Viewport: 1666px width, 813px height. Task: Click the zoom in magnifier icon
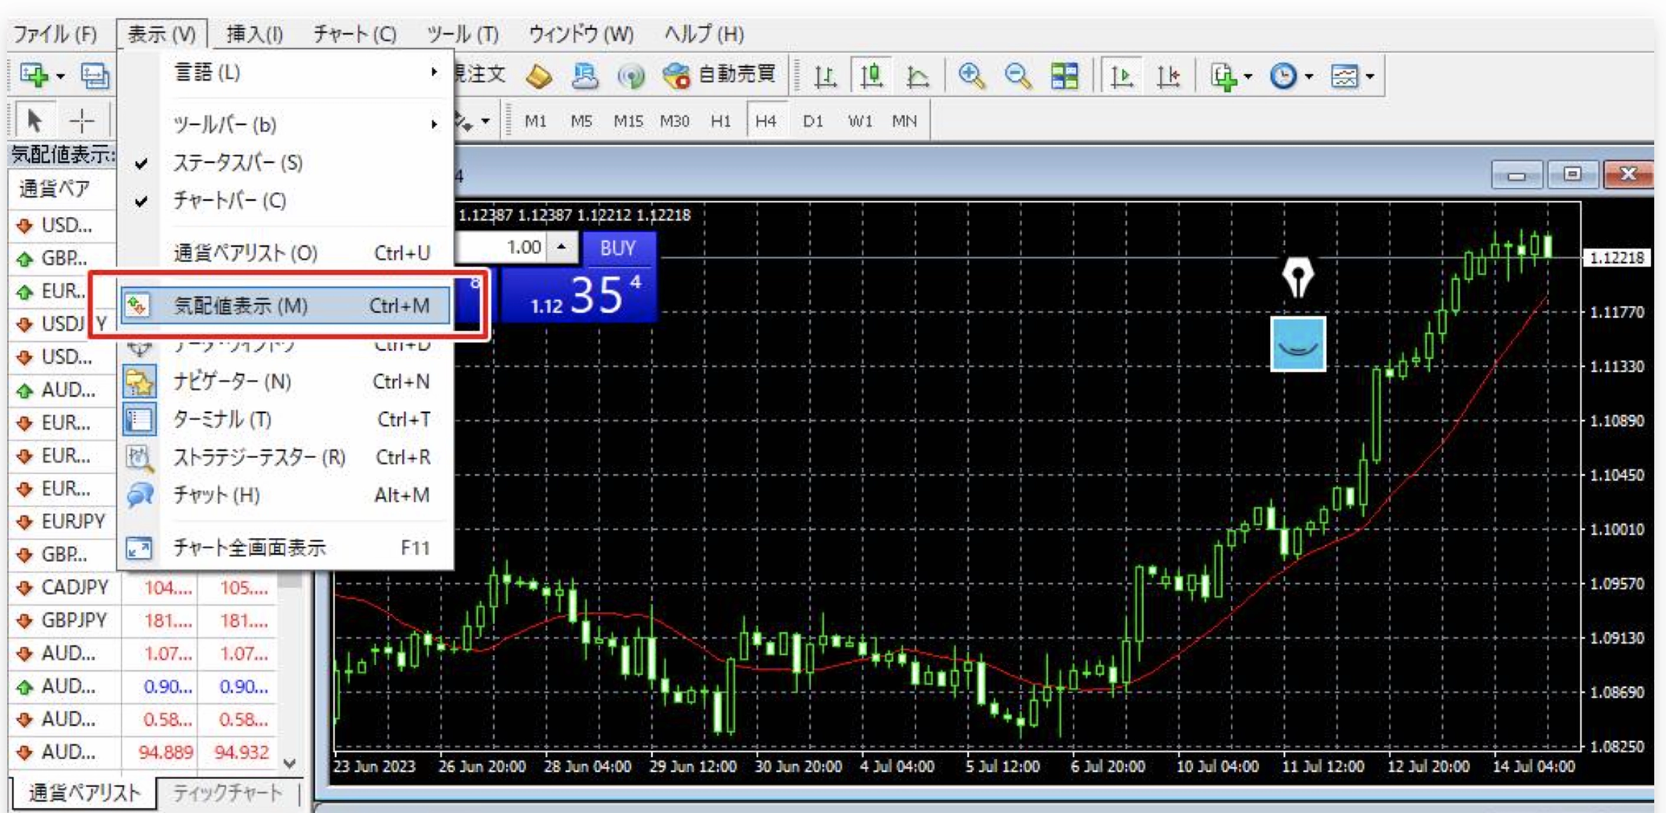(971, 76)
